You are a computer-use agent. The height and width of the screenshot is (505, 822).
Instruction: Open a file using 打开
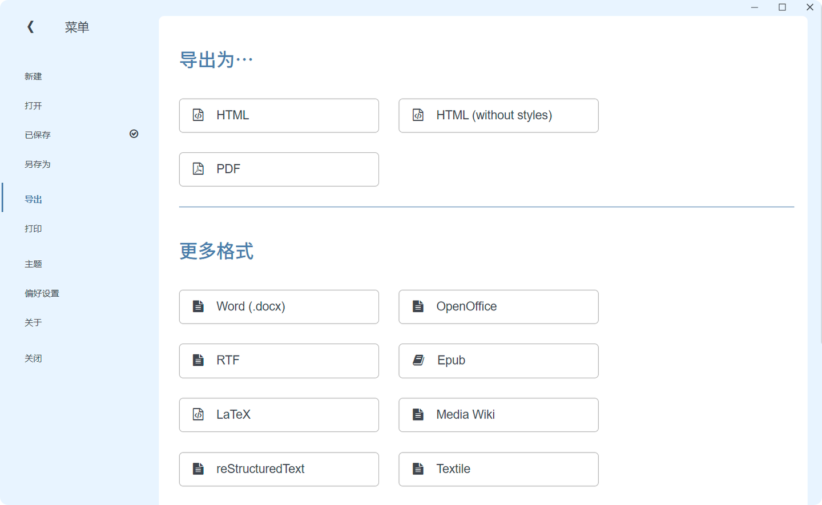point(33,106)
